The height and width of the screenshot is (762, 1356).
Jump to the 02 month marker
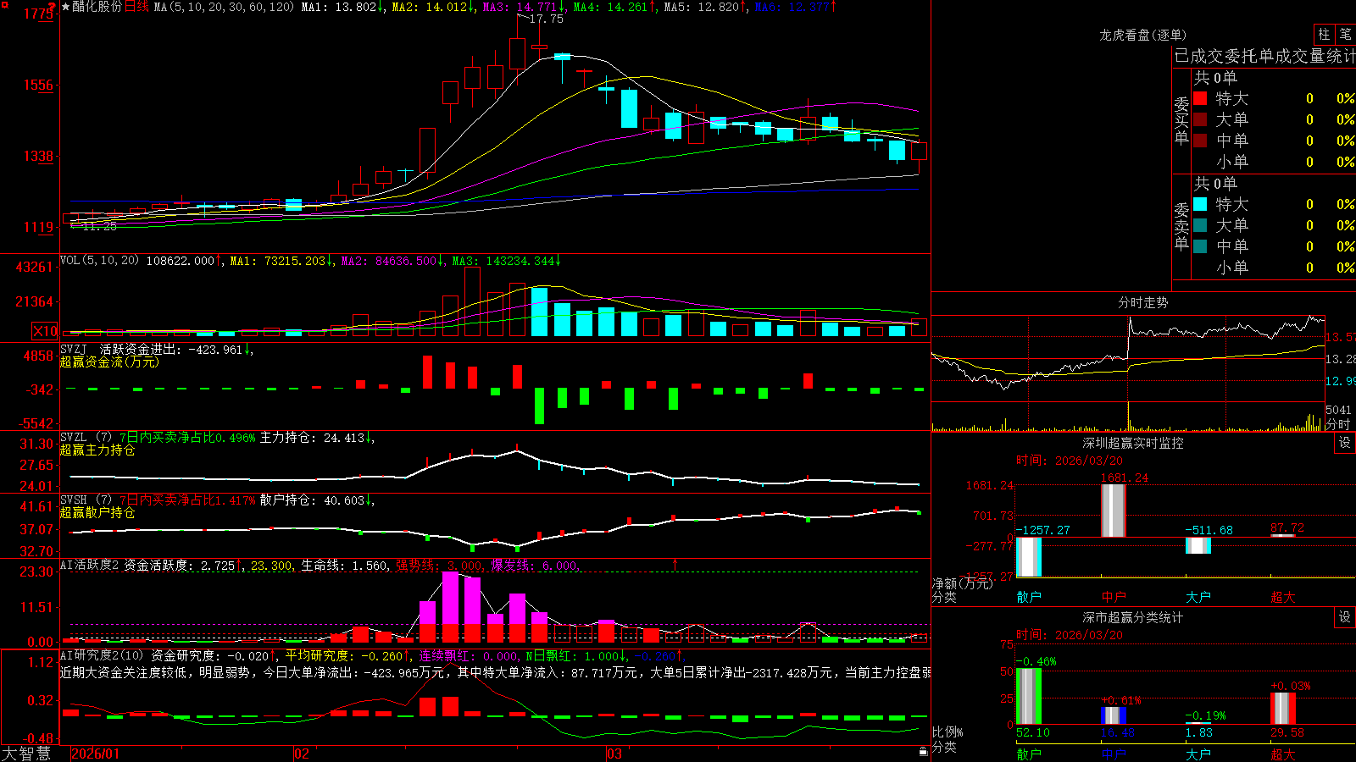tap(301, 754)
